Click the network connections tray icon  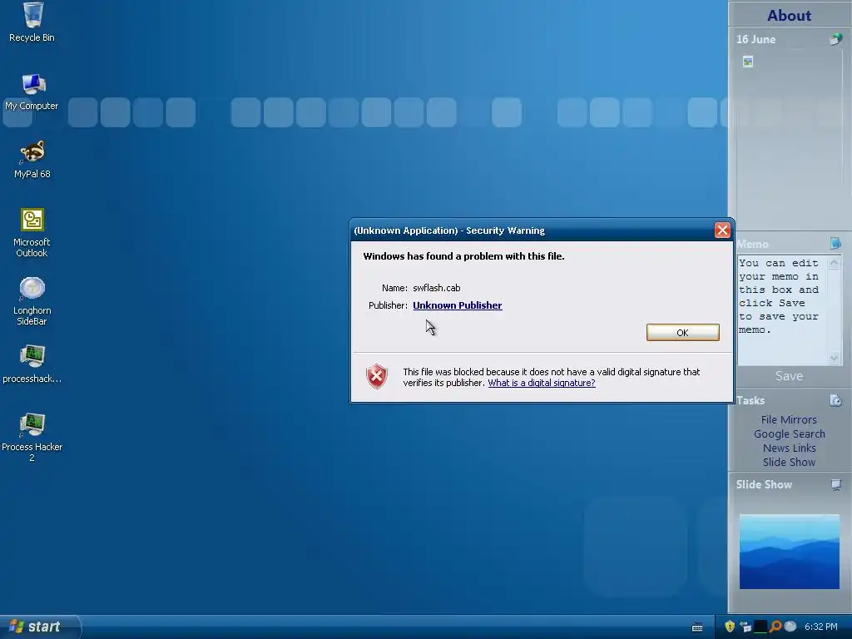coord(745,627)
